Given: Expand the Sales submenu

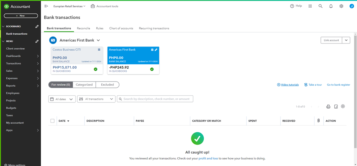Looking at the screenshot, I should (38, 71).
